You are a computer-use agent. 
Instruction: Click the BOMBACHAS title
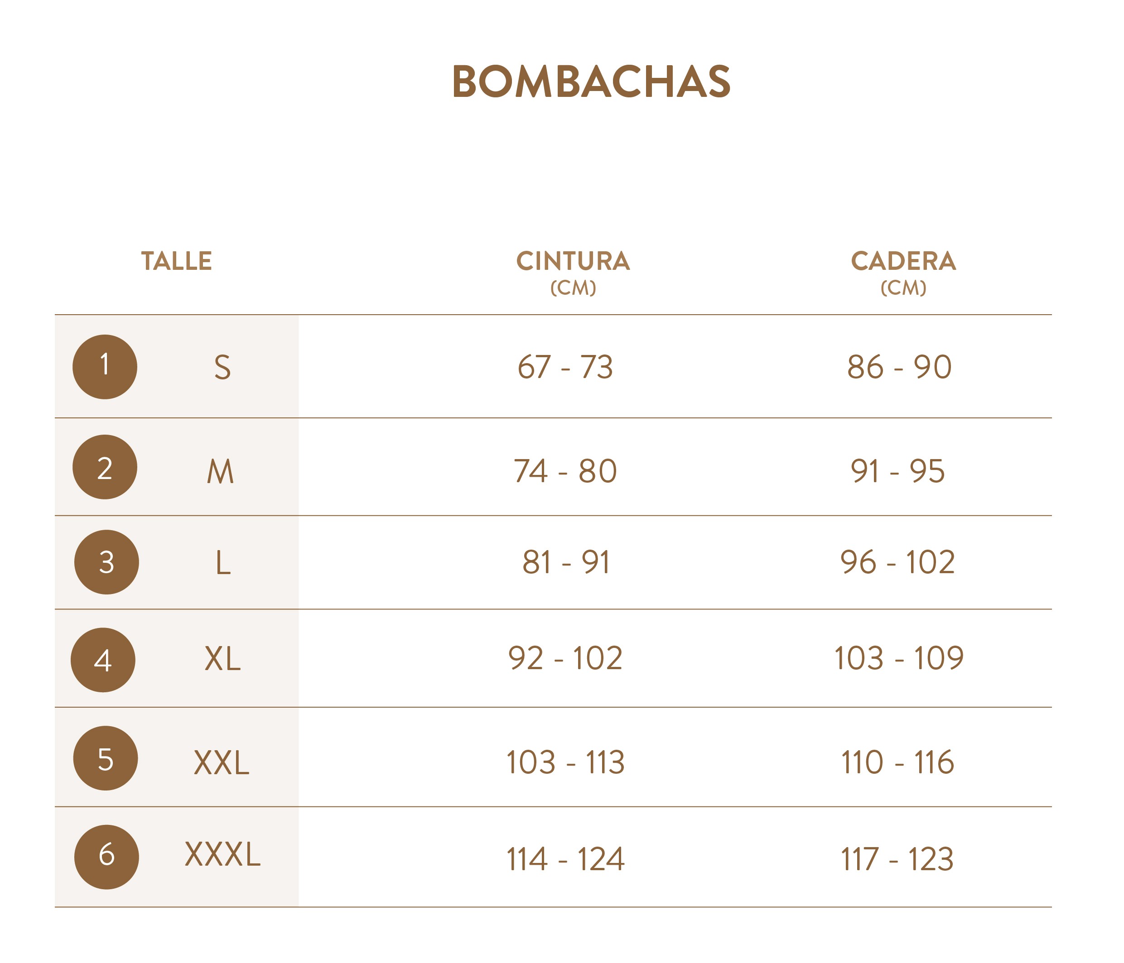point(591,82)
